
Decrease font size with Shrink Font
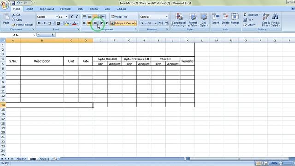[x=77, y=17]
